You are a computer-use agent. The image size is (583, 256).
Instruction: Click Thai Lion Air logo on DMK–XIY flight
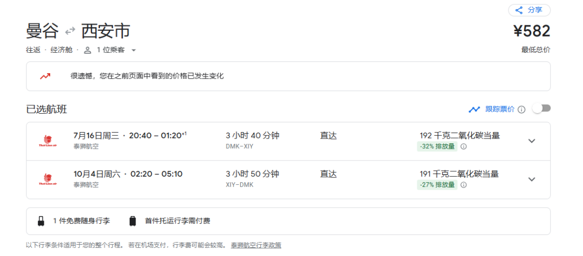[48, 141]
